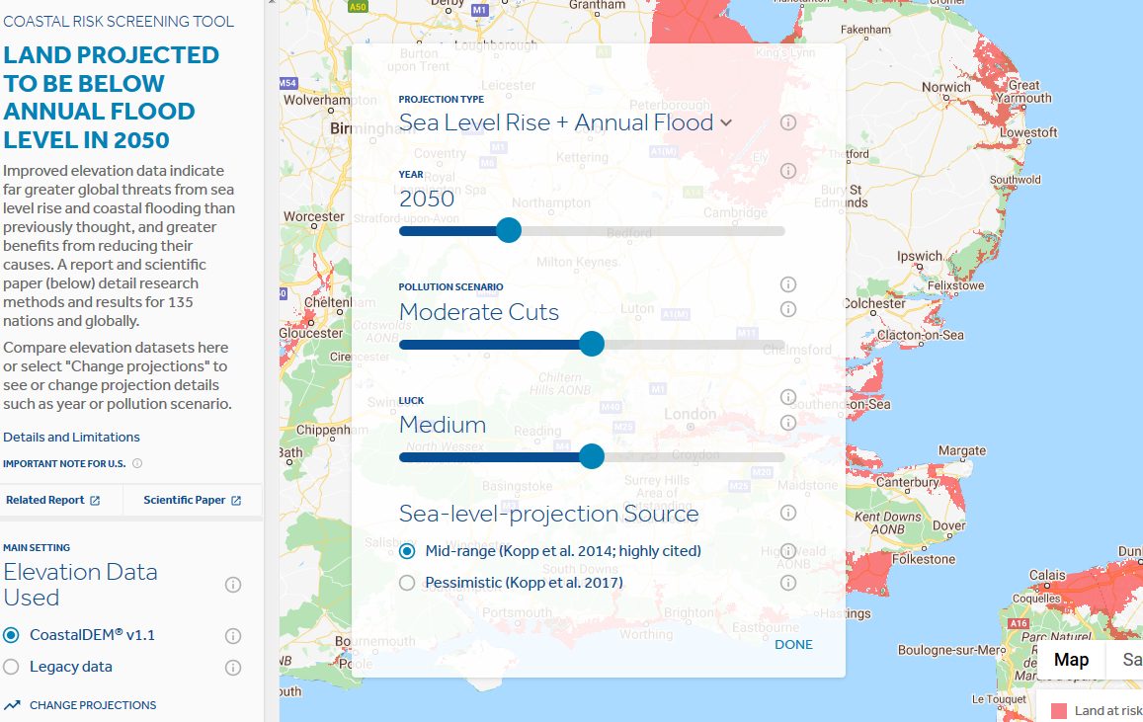Open info icon beside projection type dropdown
The height and width of the screenshot is (722, 1143).
click(788, 122)
